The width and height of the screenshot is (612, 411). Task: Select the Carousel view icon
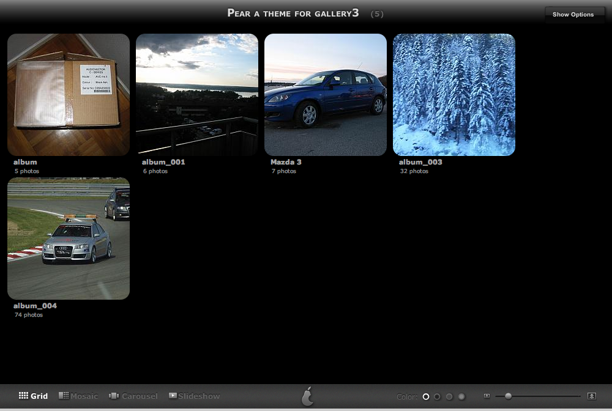pyautogui.click(x=114, y=396)
